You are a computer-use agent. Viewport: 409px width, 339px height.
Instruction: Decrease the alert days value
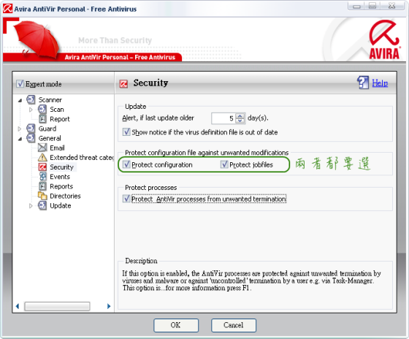[x=240, y=121]
